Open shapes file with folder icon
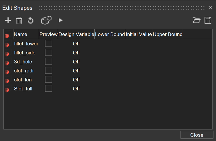This screenshot has height=141, width=216. click(x=196, y=20)
